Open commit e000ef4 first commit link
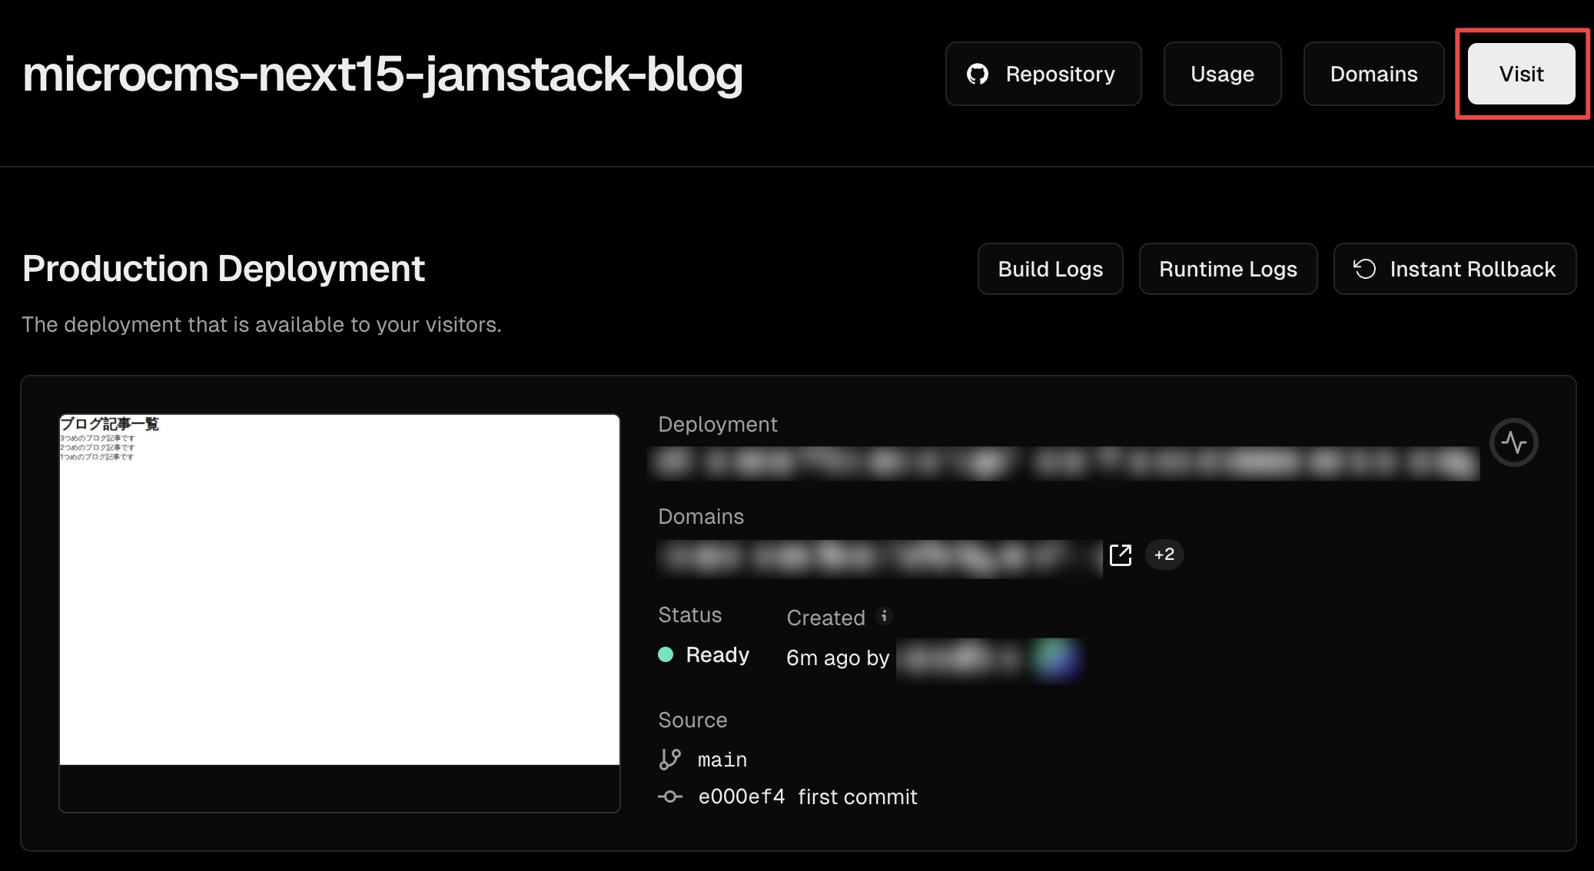This screenshot has height=871, width=1594. [808, 797]
